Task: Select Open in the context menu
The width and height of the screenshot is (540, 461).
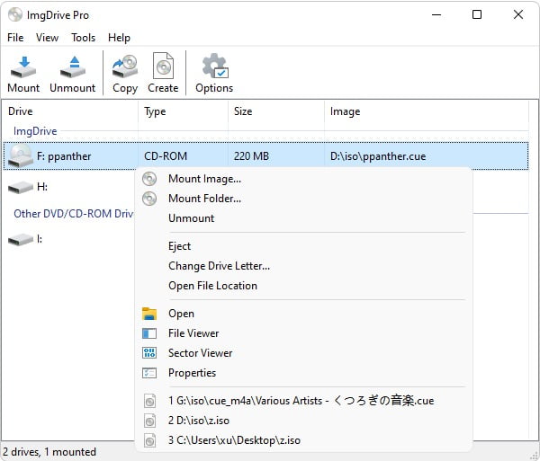Action: [x=303, y=314]
